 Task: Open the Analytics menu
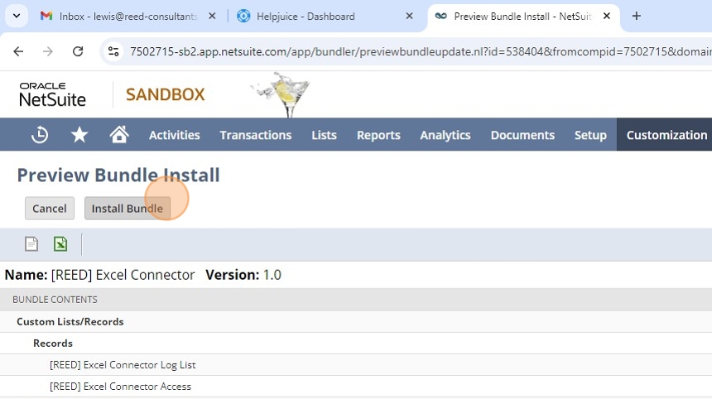click(445, 135)
